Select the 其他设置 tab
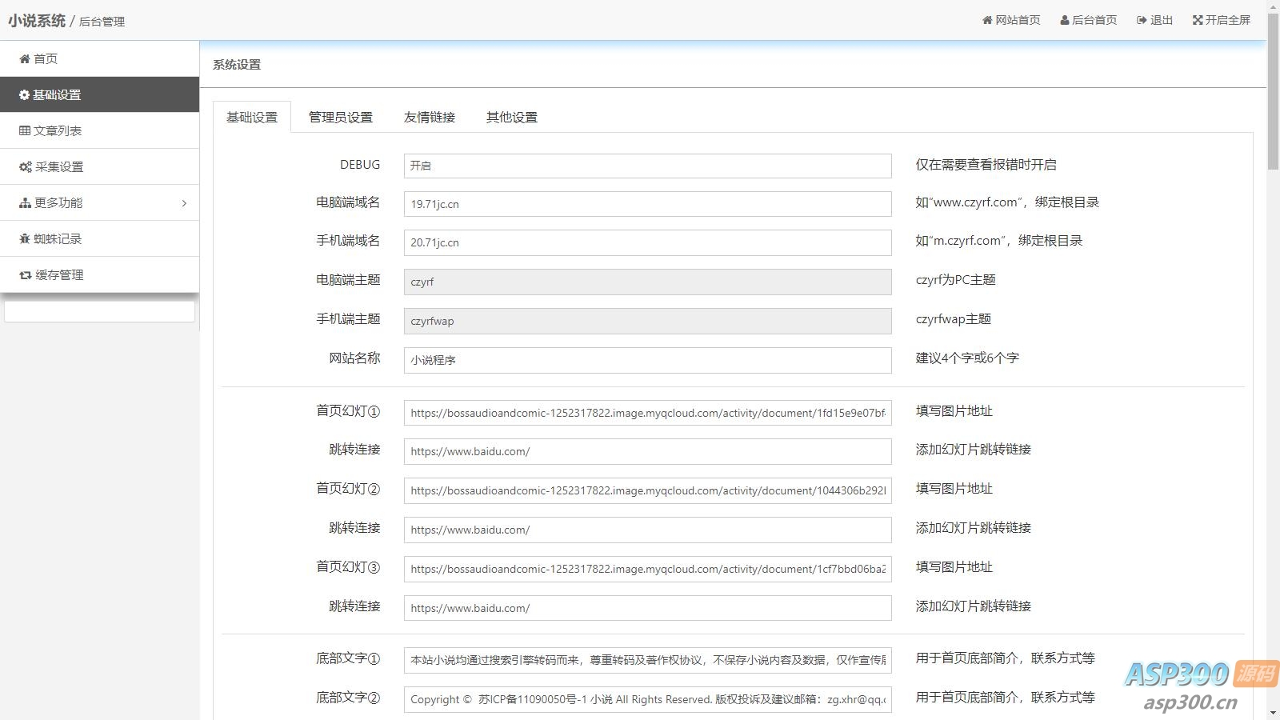This screenshot has width=1280, height=720. click(512, 118)
